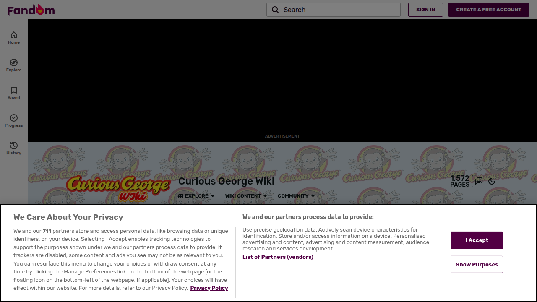The height and width of the screenshot is (302, 537).
Task: Click the search magnifier icon
Action: (x=275, y=10)
